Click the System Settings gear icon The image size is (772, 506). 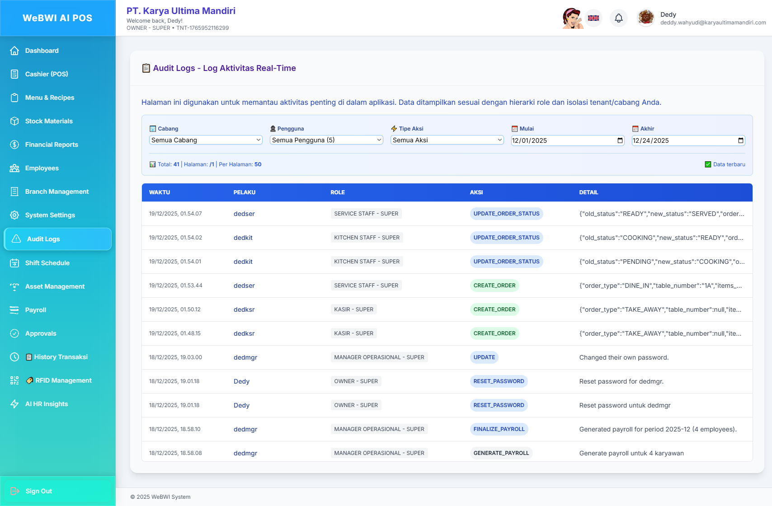[x=14, y=215]
